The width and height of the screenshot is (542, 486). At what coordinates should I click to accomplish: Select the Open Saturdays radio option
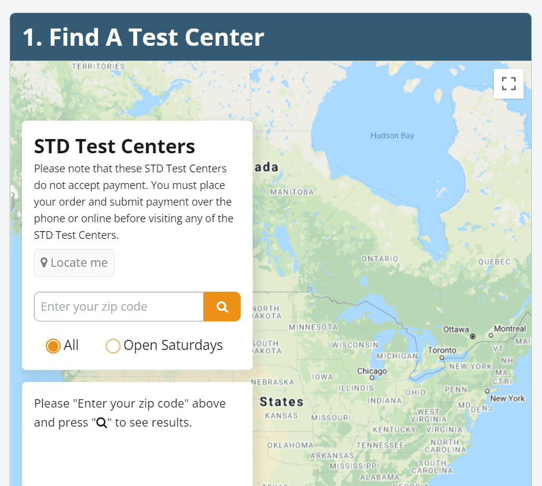coord(113,346)
